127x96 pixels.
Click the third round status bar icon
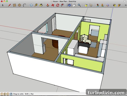[8, 94]
